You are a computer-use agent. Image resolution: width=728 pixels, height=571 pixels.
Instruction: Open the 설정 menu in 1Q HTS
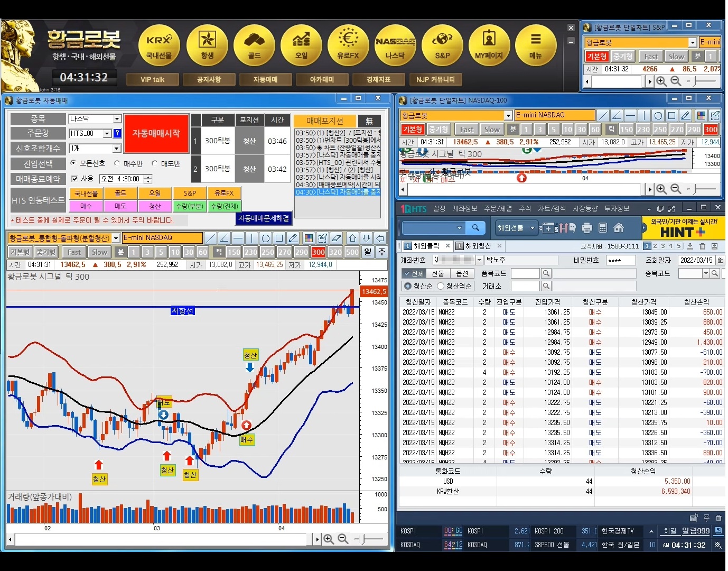point(440,209)
